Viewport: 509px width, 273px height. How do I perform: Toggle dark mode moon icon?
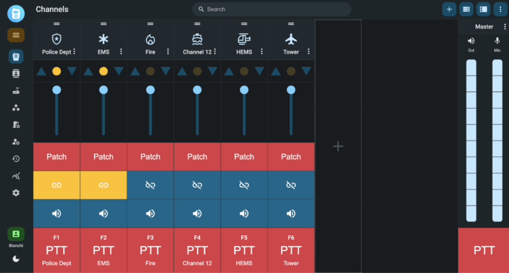click(x=16, y=259)
